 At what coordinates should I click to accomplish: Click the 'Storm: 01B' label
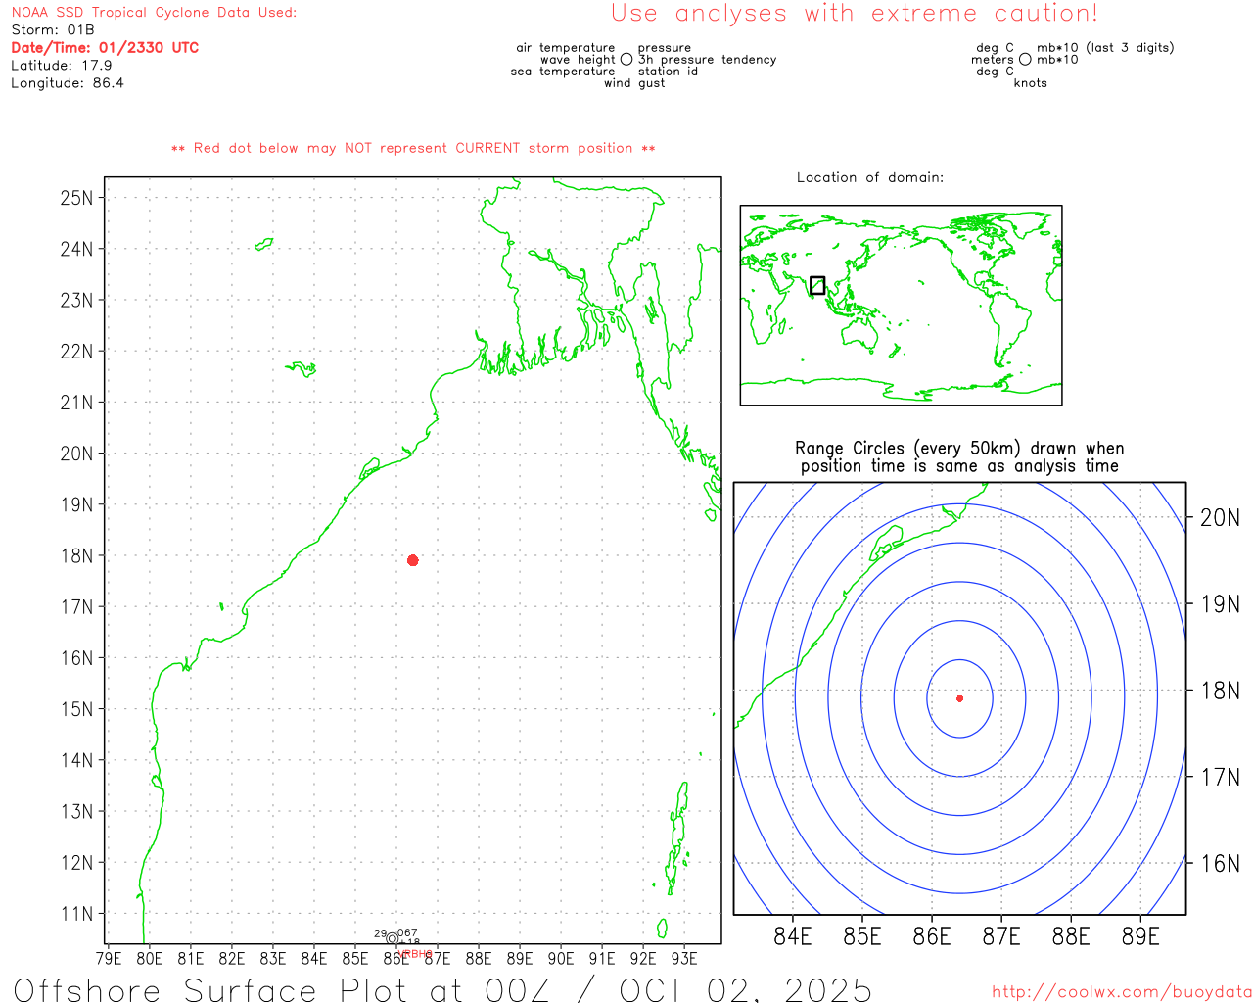53,29
